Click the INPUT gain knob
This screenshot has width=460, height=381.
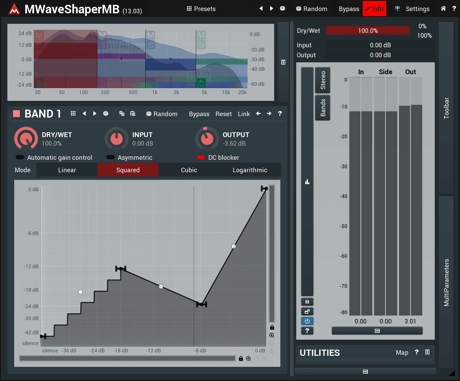(117, 139)
